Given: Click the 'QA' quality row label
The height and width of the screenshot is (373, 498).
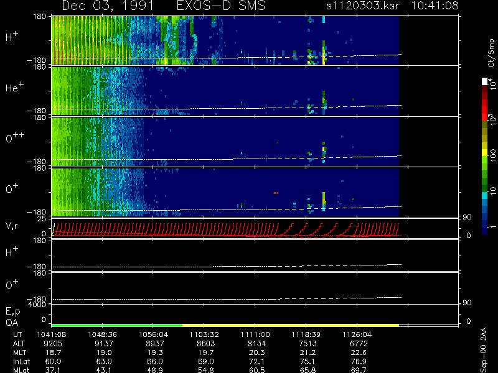Looking at the screenshot, I should click(12, 323).
